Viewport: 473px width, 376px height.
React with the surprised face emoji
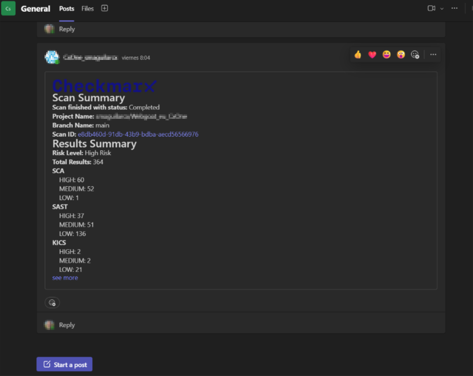coord(401,55)
